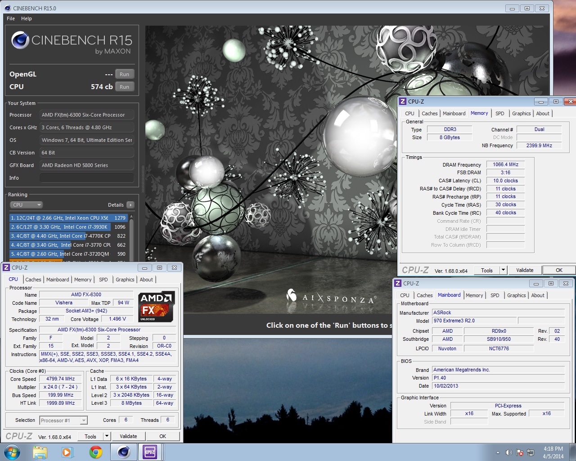Image resolution: width=576 pixels, height=461 pixels.
Task: Click Cinebench title bar icon
Action: pos(7,8)
